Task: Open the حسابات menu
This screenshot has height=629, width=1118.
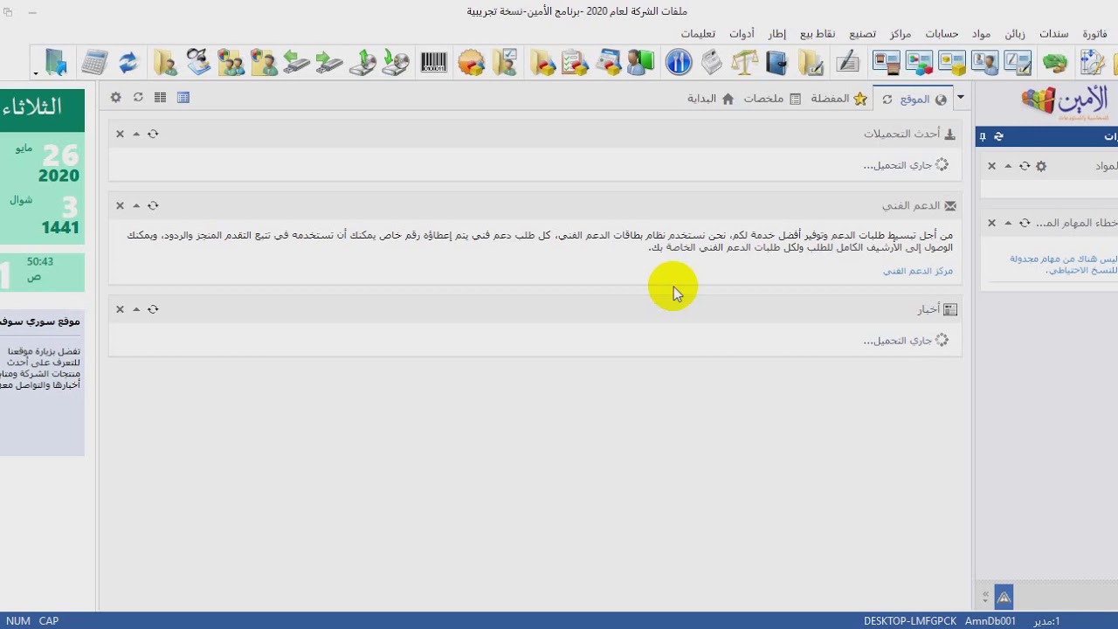Action: tap(942, 34)
